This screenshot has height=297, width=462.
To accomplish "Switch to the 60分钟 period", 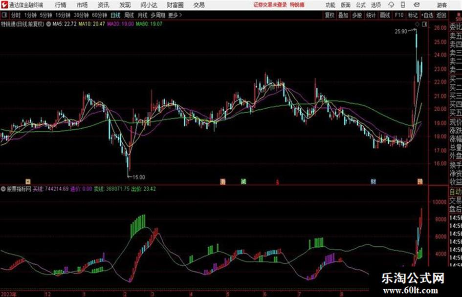I will (99, 15).
